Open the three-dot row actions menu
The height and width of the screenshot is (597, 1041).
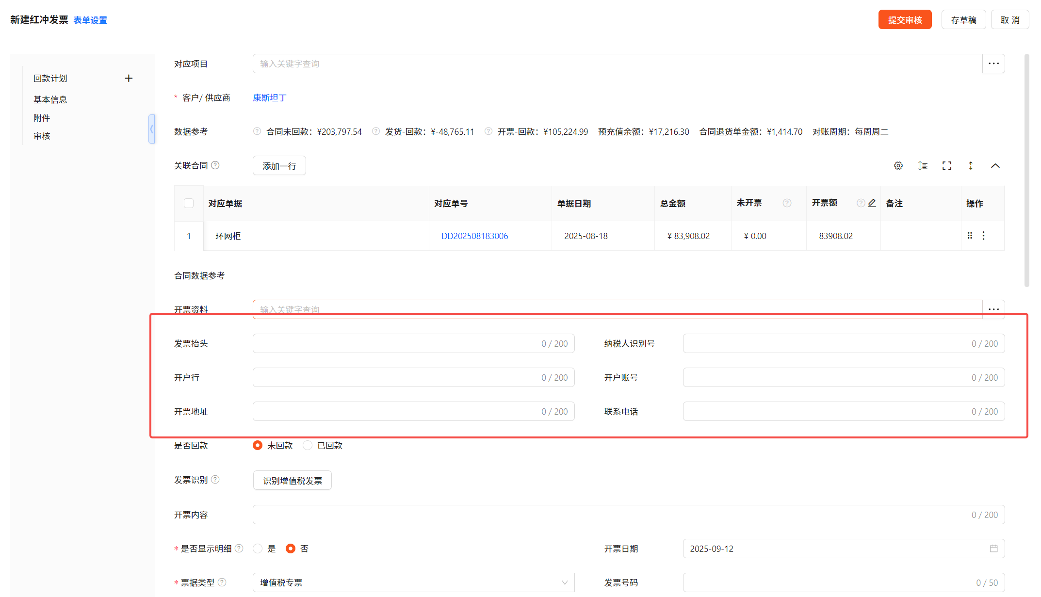pyautogui.click(x=984, y=236)
